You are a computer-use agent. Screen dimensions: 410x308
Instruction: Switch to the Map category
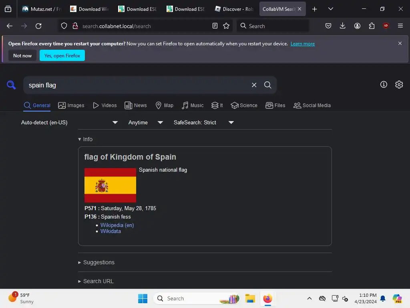click(x=165, y=105)
